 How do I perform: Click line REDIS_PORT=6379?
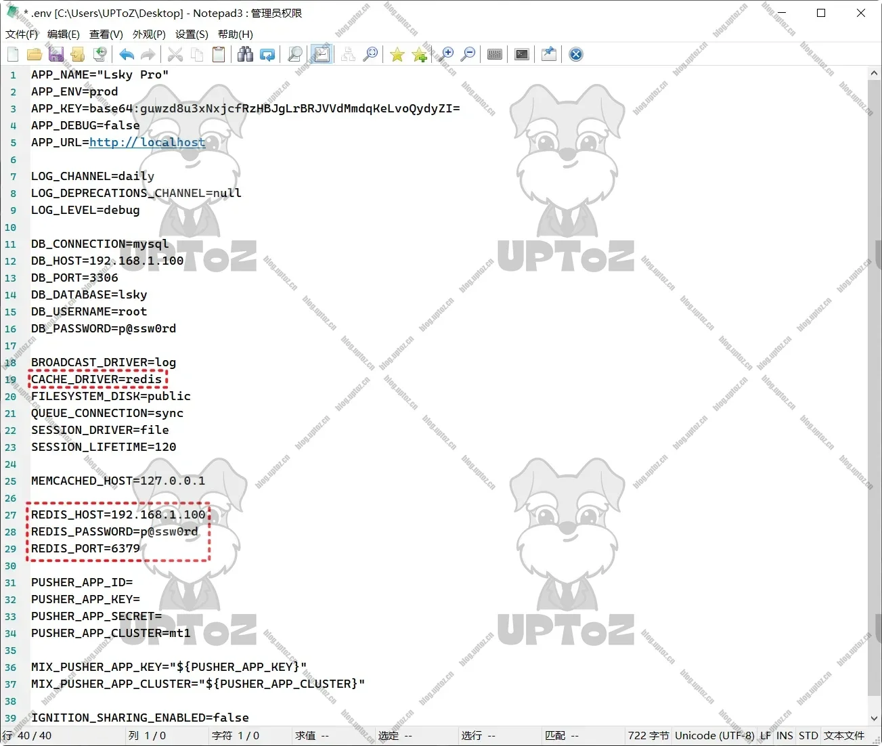coord(86,549)
